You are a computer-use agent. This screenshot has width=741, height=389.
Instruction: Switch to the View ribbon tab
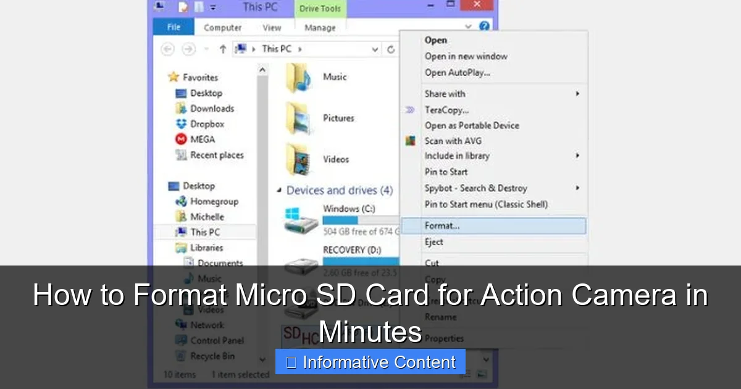click(272, 27)
